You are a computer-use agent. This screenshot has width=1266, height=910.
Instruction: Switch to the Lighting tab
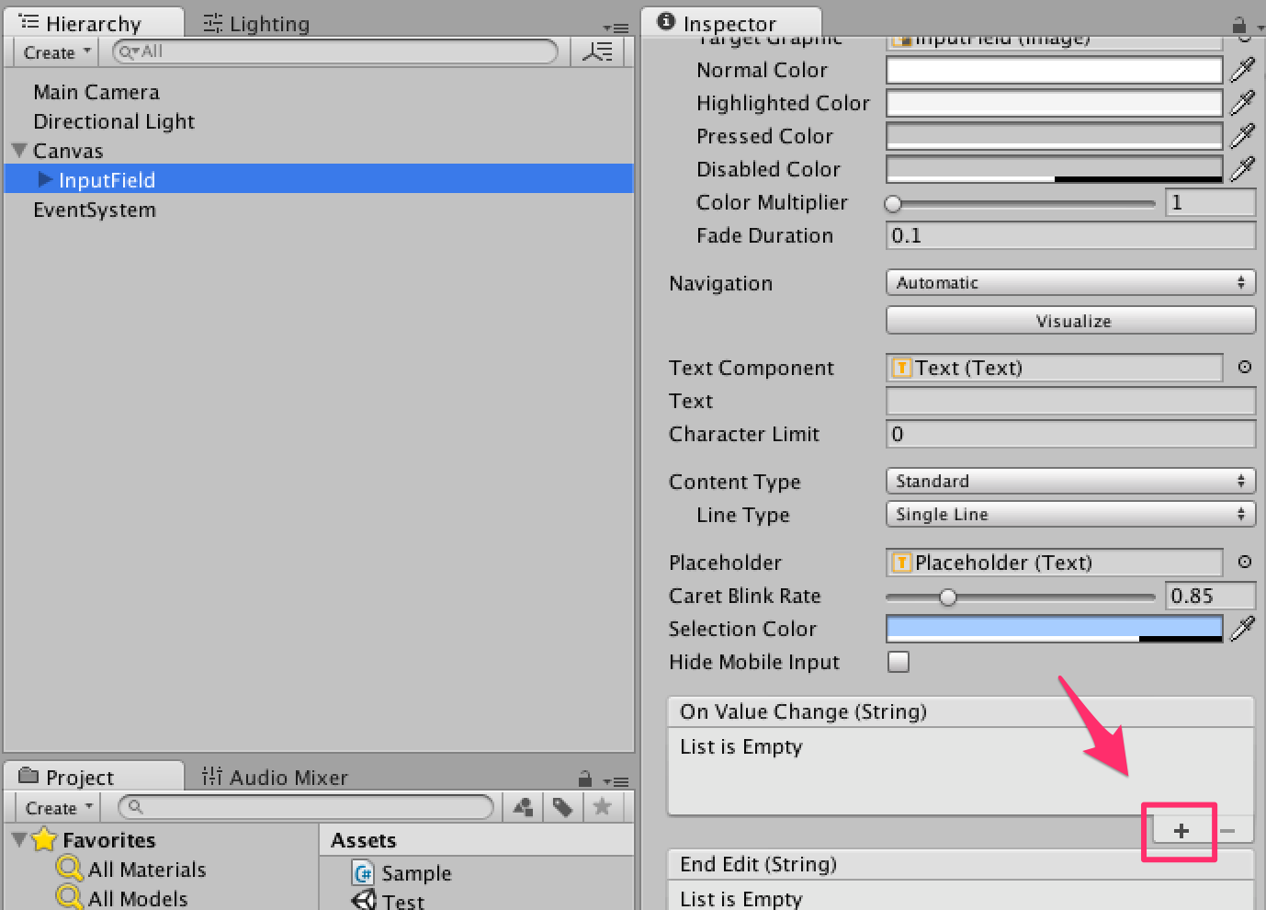[x=255, y=23]
